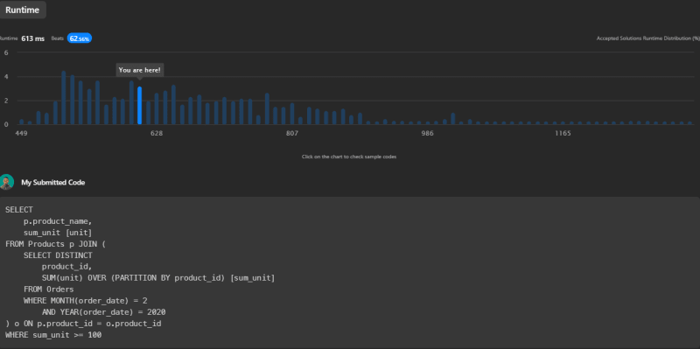Click 'WHERE MONTH(order_date) = 2' line

(86, 301)
